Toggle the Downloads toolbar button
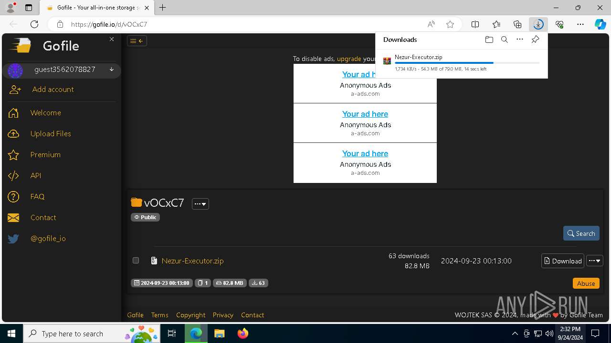Viewport: 611px width, 343px height. pyautogui.click(x=538, y=24)
